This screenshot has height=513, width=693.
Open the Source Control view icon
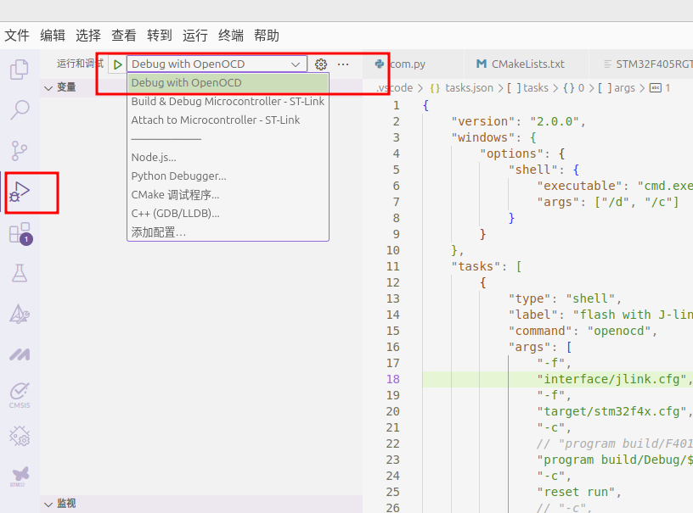click(19, 151)
